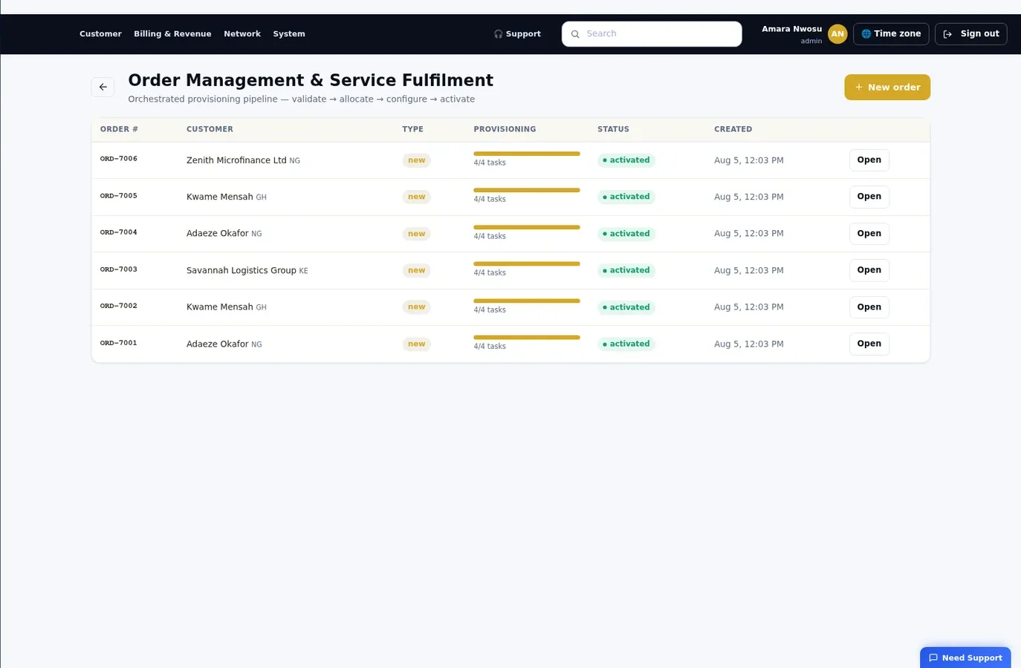Viewport: 1021px width, 668px height.
Task: Click the Status column header
Action: (x=613, y=129)
